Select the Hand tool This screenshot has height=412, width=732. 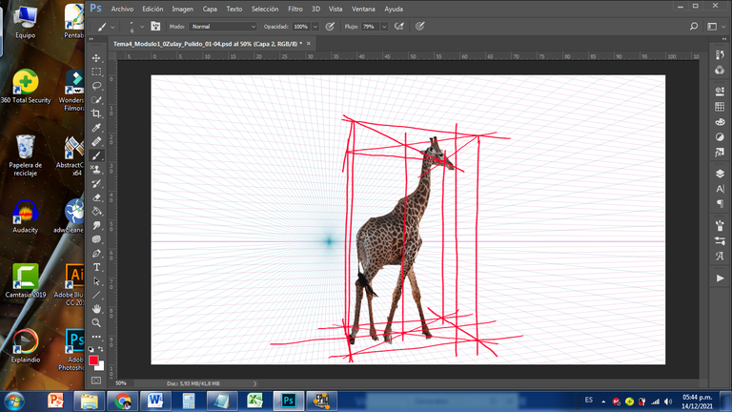coord(96,309)
